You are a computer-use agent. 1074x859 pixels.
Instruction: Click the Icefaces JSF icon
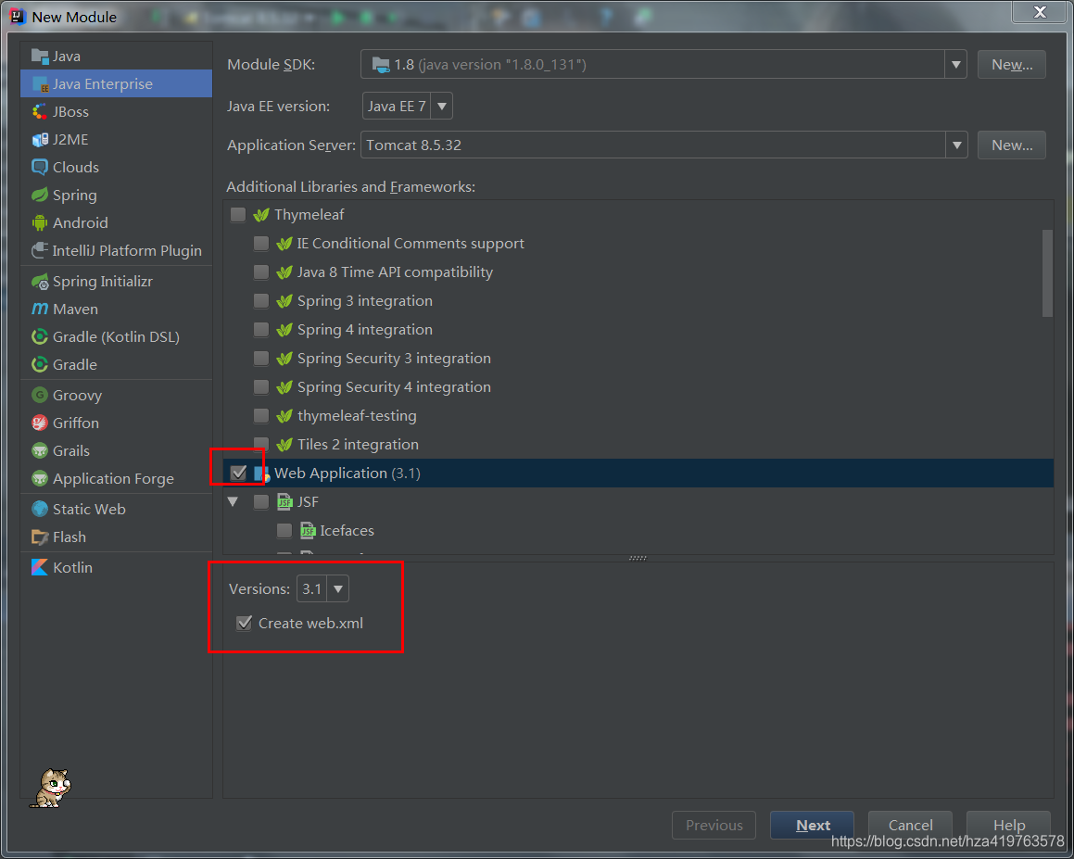point(308,531)
